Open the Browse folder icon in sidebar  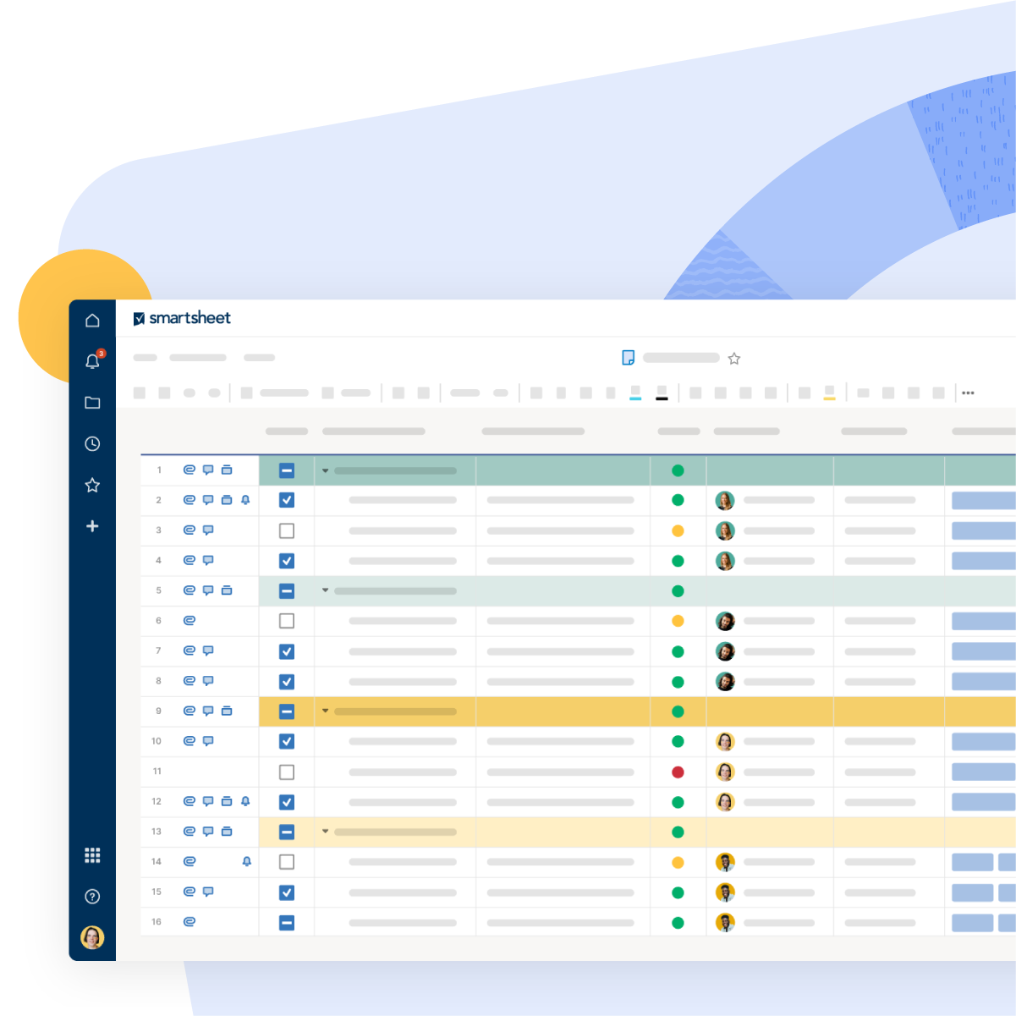point(92,403)
